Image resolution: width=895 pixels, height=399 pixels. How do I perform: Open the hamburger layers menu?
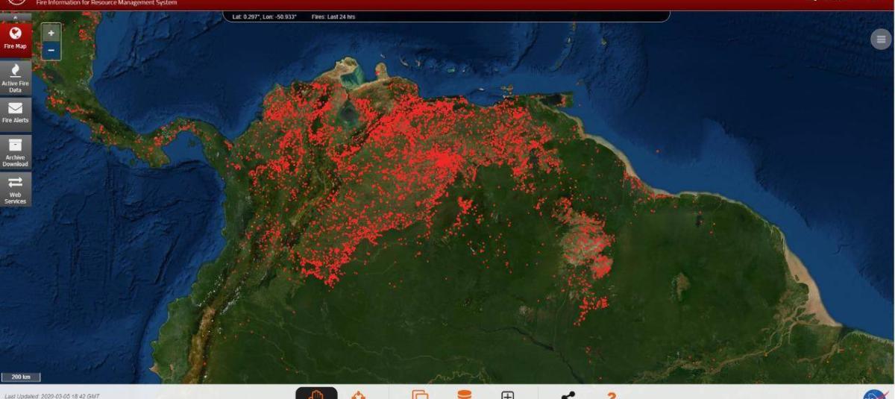tap(881, 40)
